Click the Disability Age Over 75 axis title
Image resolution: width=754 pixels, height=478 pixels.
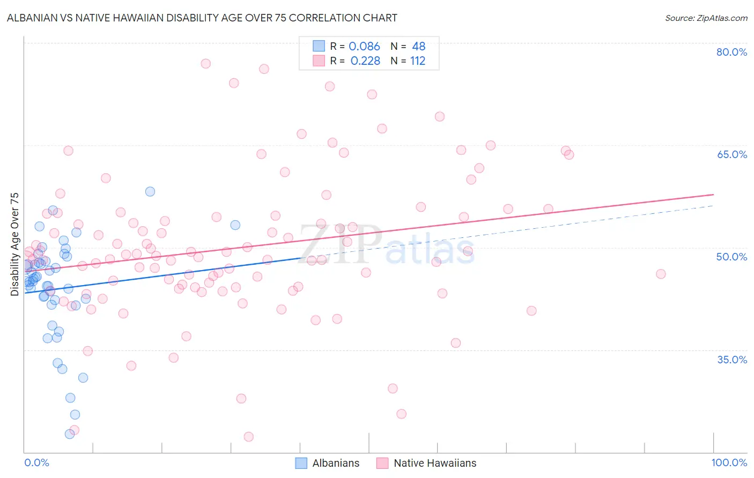tap(14, 244)
